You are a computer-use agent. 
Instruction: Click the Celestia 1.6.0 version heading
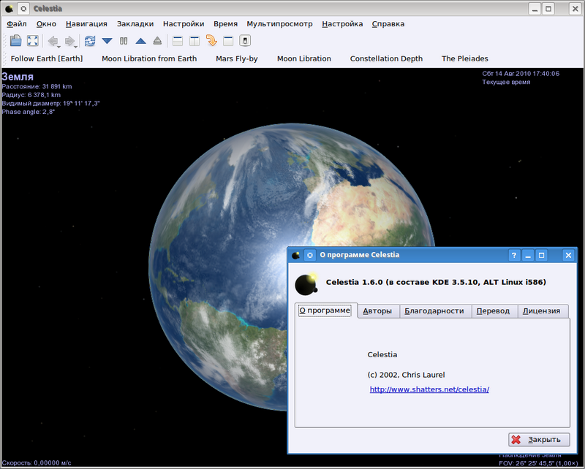pos(436,282)
